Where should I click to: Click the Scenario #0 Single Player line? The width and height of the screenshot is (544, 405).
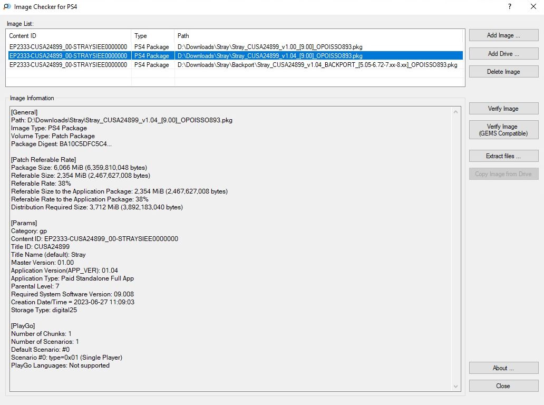pyautogui.click(x=66, y=358)
